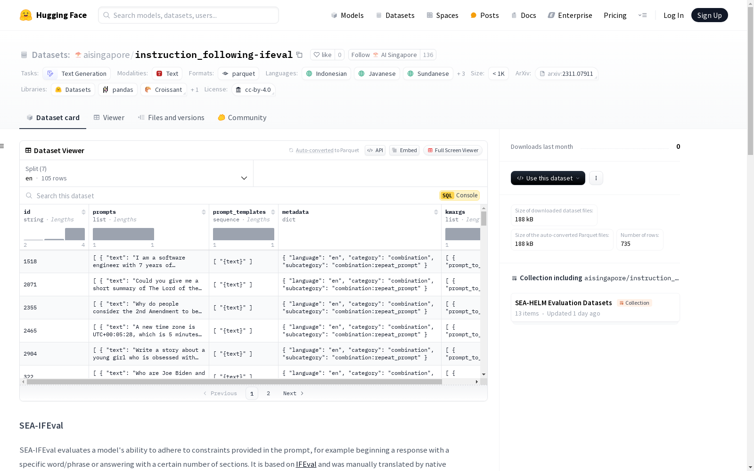The height and width of the screenshot is (471, 754).
Task: Click the Indonesian language tag
Action: 326,73
